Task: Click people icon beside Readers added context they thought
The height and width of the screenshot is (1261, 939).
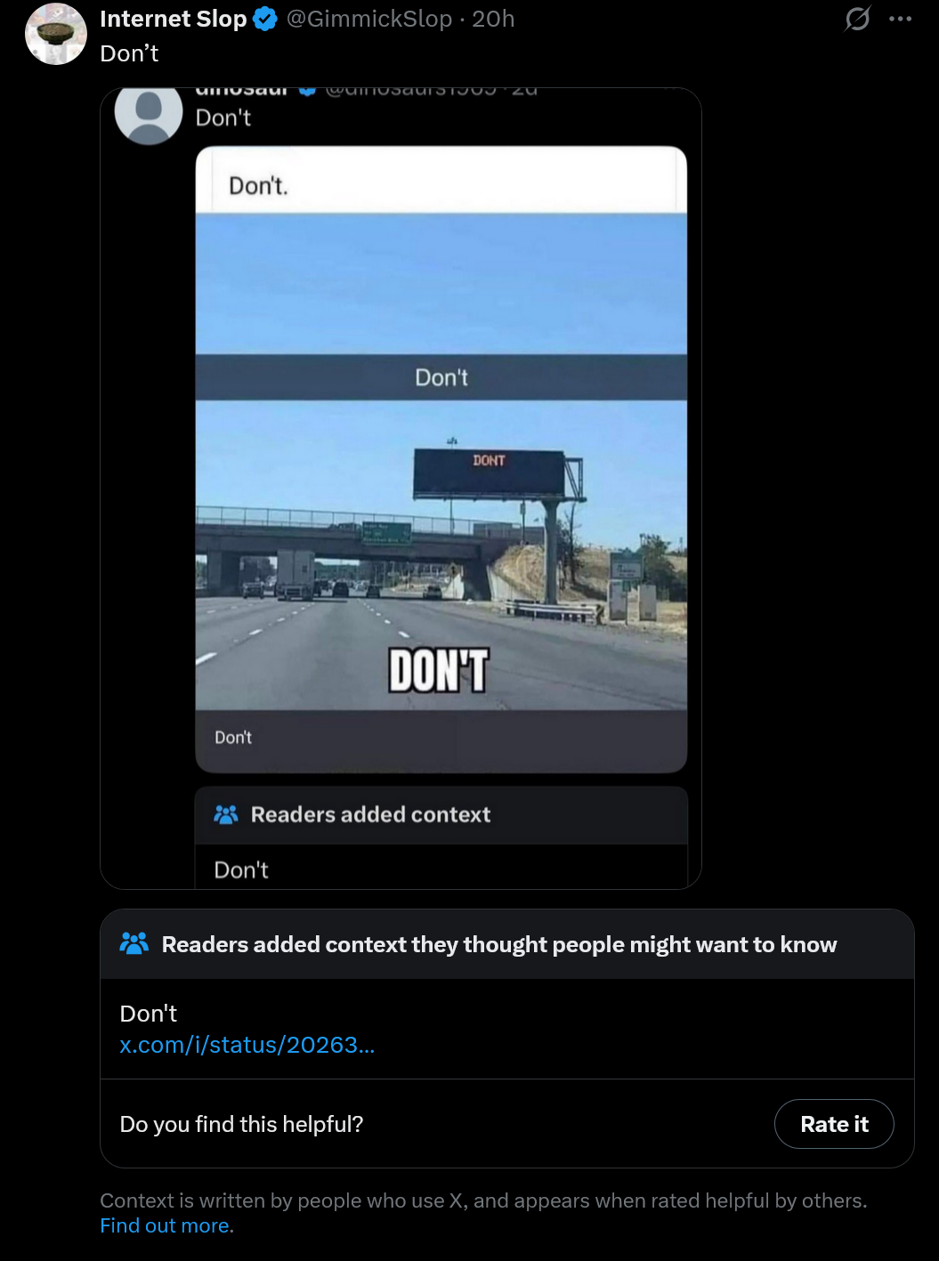Action: [x=134, y=943]
